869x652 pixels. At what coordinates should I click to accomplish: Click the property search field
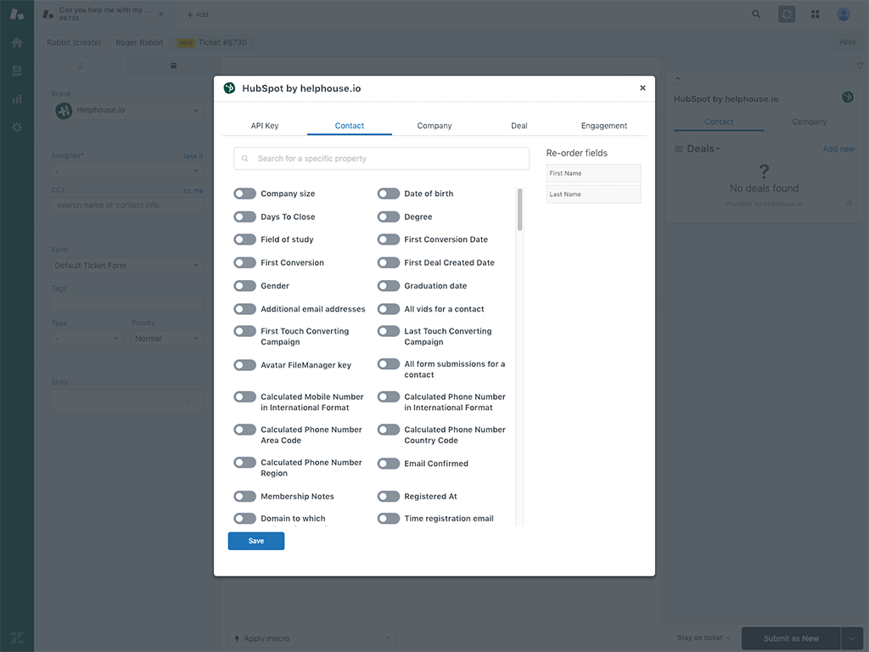point(381,159)
